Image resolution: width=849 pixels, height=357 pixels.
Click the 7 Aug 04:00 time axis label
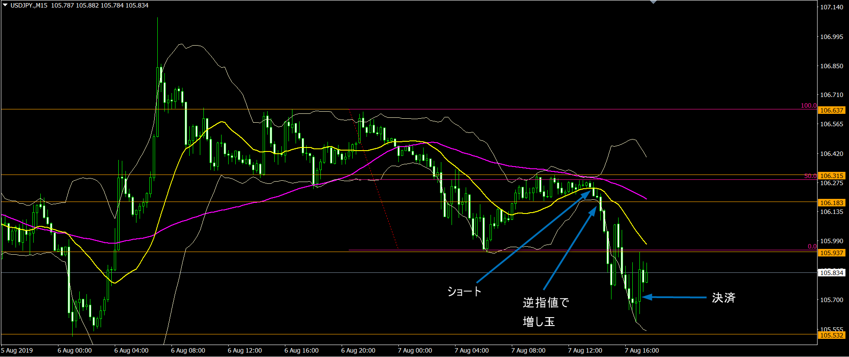tap(471, 350)
